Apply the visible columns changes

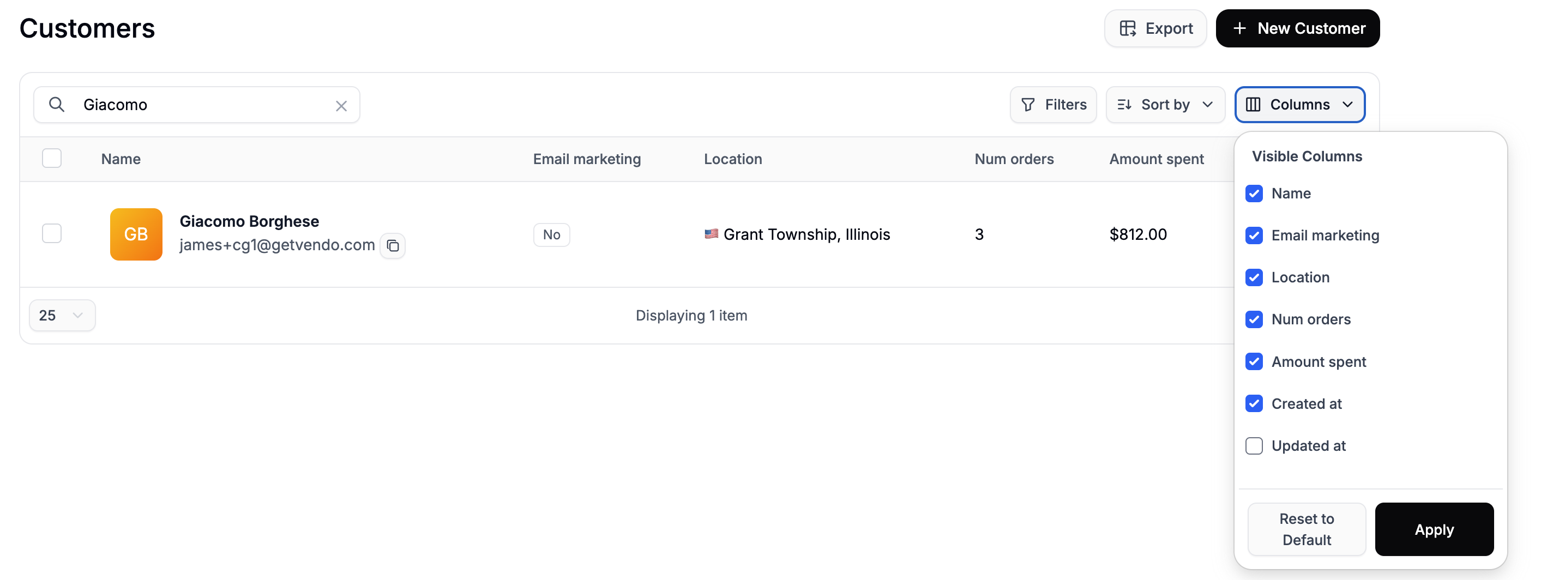[x=1435, y=529]
